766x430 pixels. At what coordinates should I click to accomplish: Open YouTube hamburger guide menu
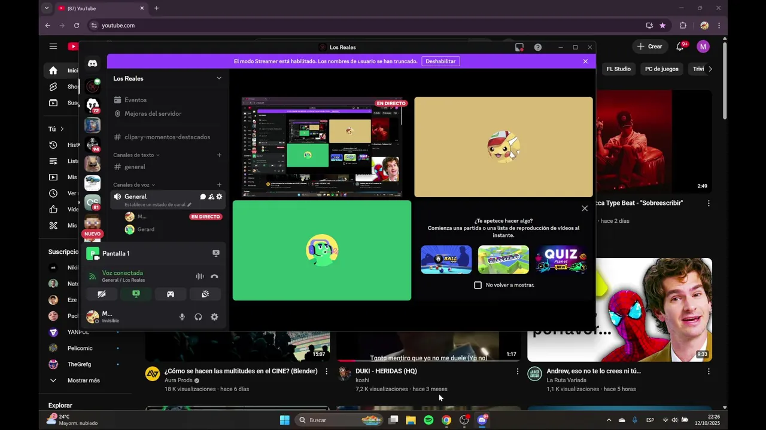tap(53, 47)
